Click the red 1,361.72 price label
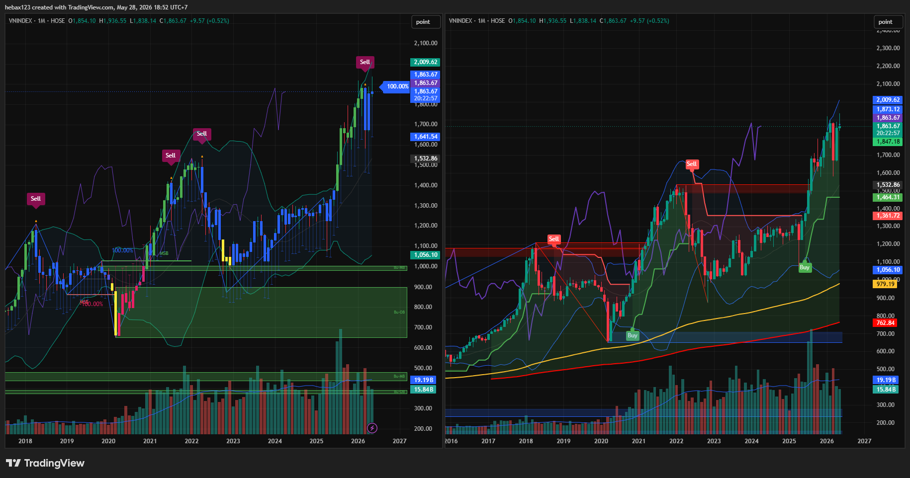The height and width of the screenshot is (478, 910). tap(888, 216)
